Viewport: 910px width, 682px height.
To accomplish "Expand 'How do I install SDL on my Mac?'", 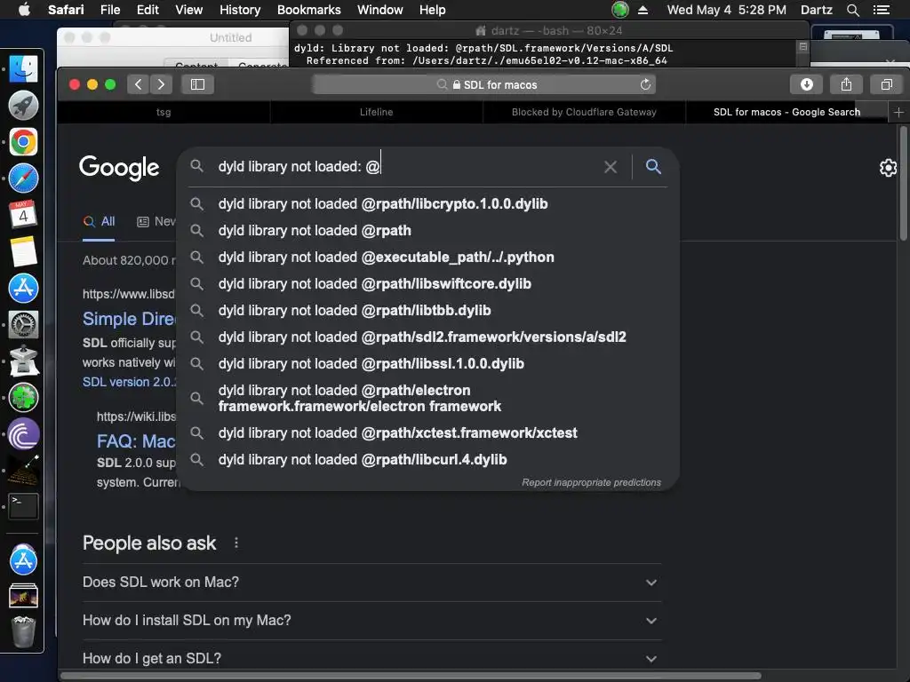I will pos(371,621).
